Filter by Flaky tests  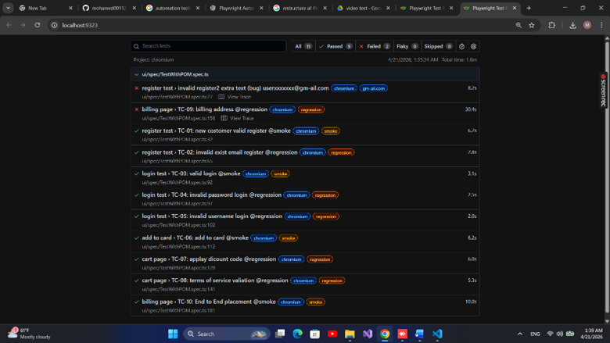click(x=407, y=46)
